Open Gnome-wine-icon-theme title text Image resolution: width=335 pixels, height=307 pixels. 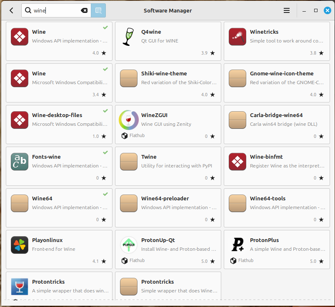click(282, 73)
